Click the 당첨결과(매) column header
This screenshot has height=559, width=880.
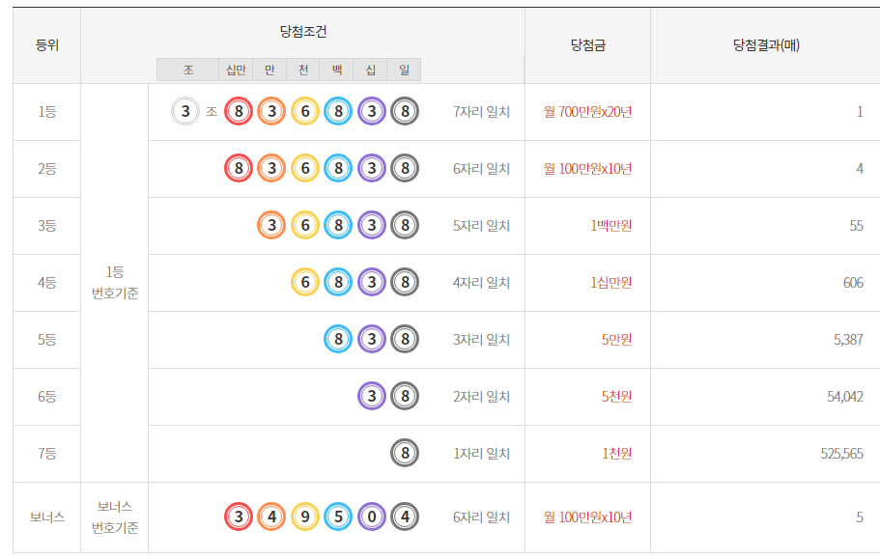tap(766, 45)
